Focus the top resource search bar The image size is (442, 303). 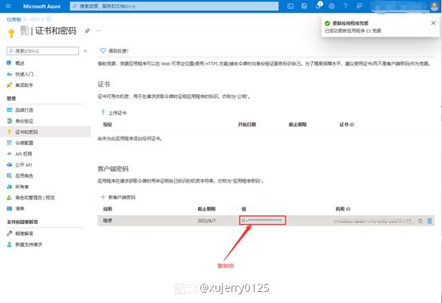pos(174,6)
